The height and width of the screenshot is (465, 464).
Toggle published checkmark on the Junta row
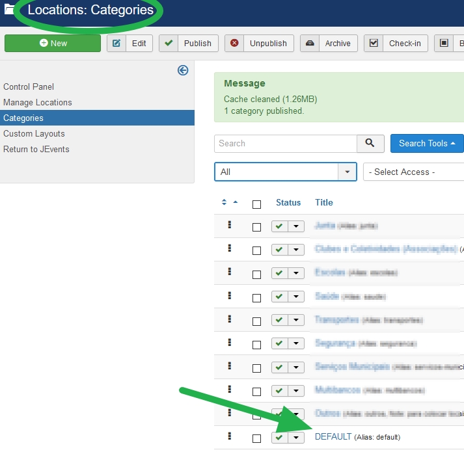pyautogui.click(x=279, y=226)
